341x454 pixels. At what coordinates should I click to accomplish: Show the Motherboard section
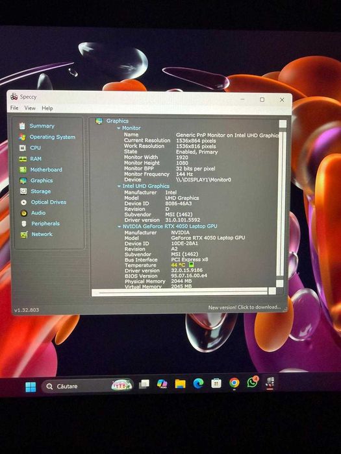(46, 170)
